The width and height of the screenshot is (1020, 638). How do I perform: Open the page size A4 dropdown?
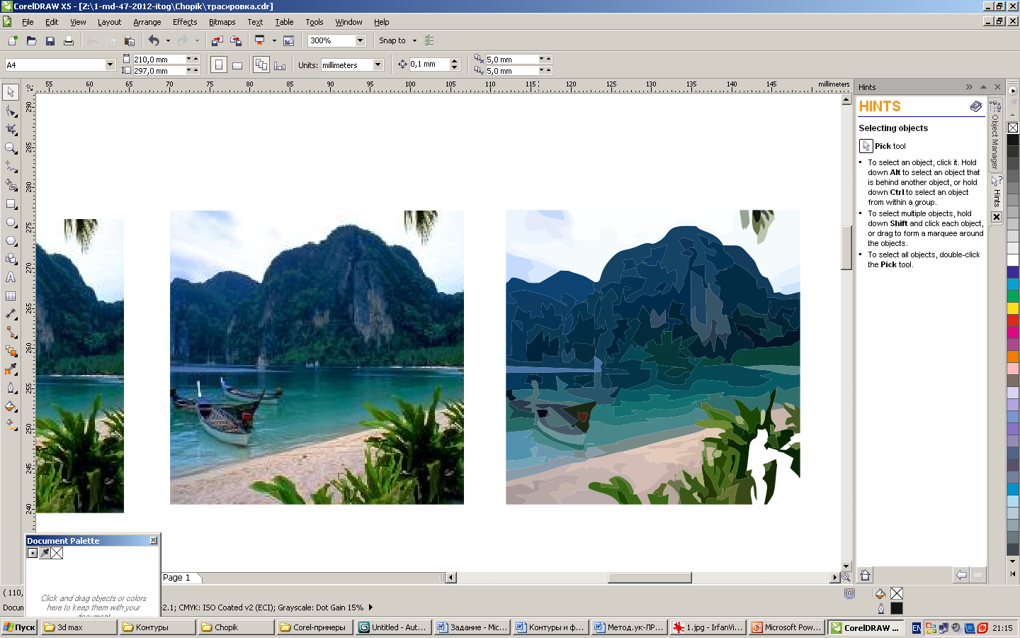tap(110, 65)
